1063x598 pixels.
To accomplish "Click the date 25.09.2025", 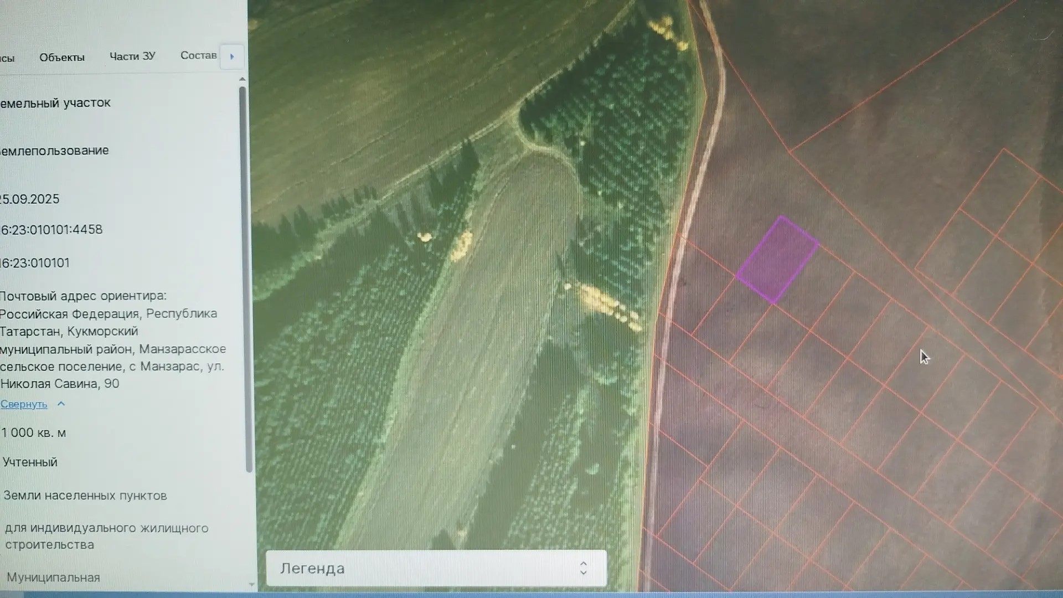I will (29, 199).
